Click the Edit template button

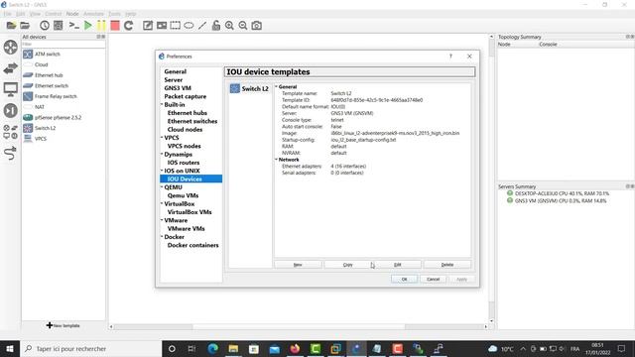398,265
